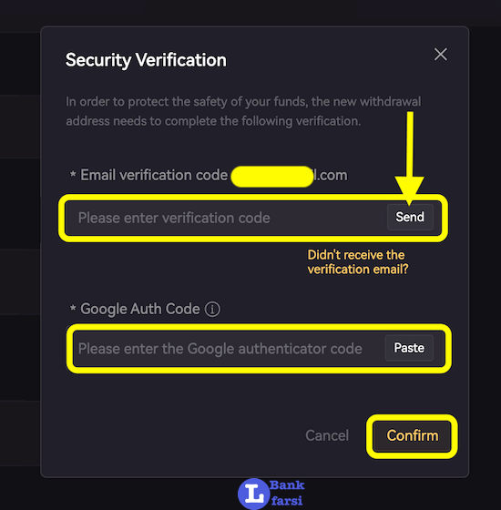
Task: Close the Security Verification dialog
Action: (441, 55)
